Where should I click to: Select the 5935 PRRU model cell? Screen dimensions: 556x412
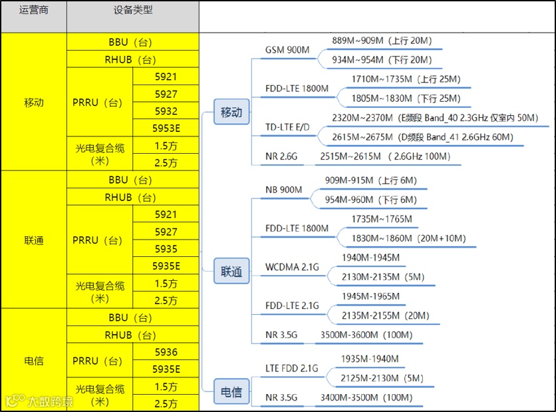[x=166, y=248]
